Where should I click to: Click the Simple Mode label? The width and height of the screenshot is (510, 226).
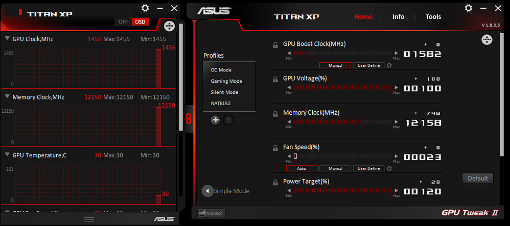tap(231, 191)
